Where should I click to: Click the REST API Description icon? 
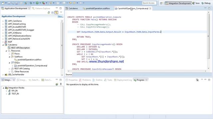[x=9, y=48]
